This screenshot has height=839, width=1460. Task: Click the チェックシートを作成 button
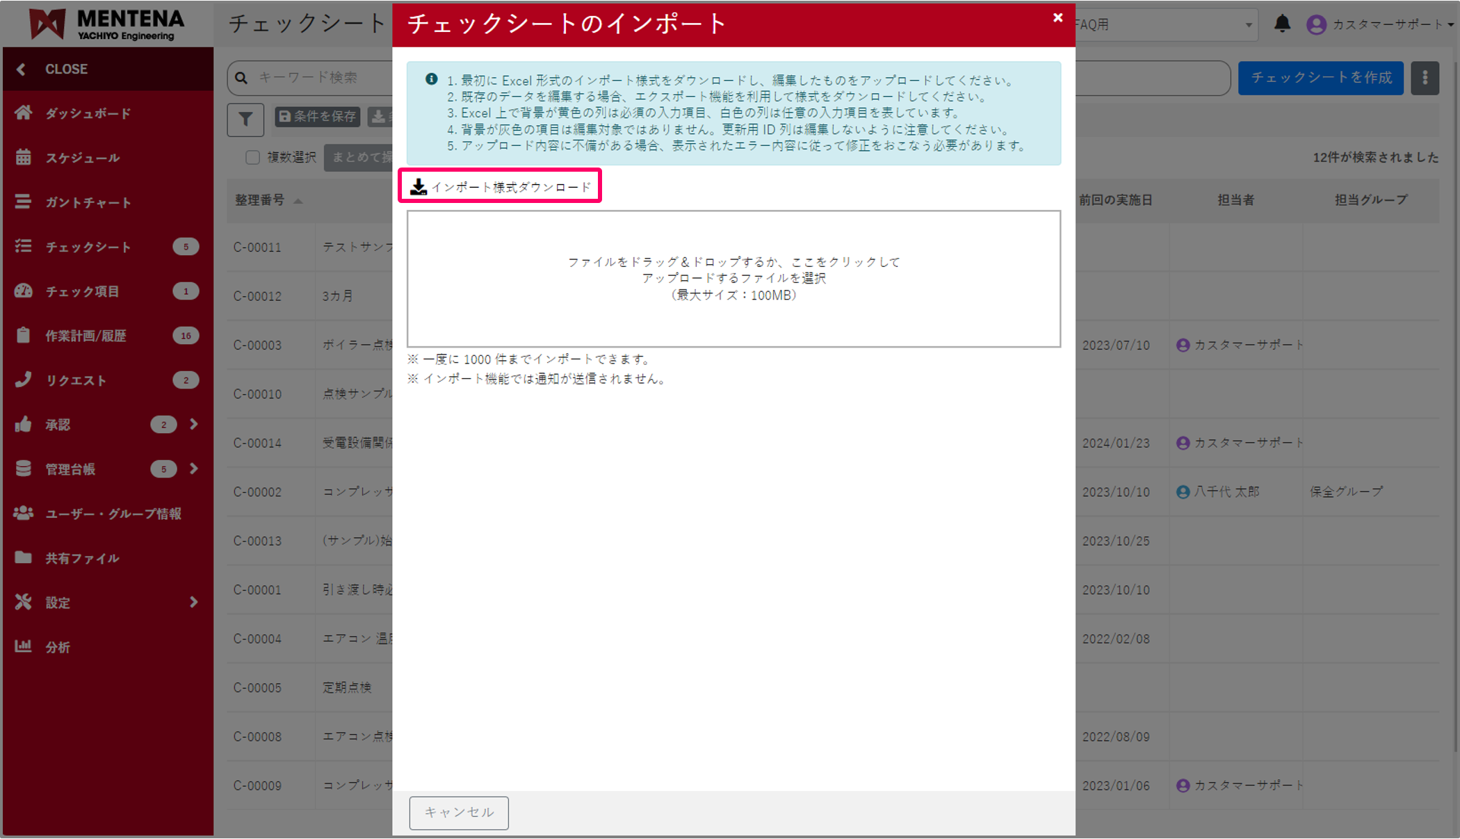coord(1320,78)
